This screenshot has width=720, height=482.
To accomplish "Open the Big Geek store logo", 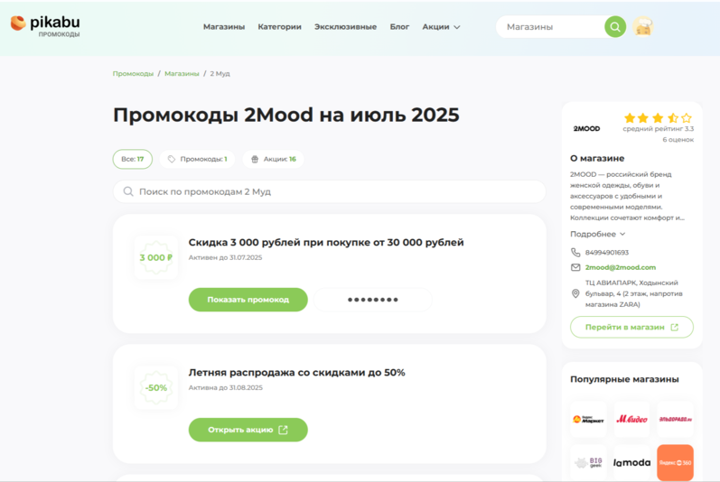I will (588, 462).
